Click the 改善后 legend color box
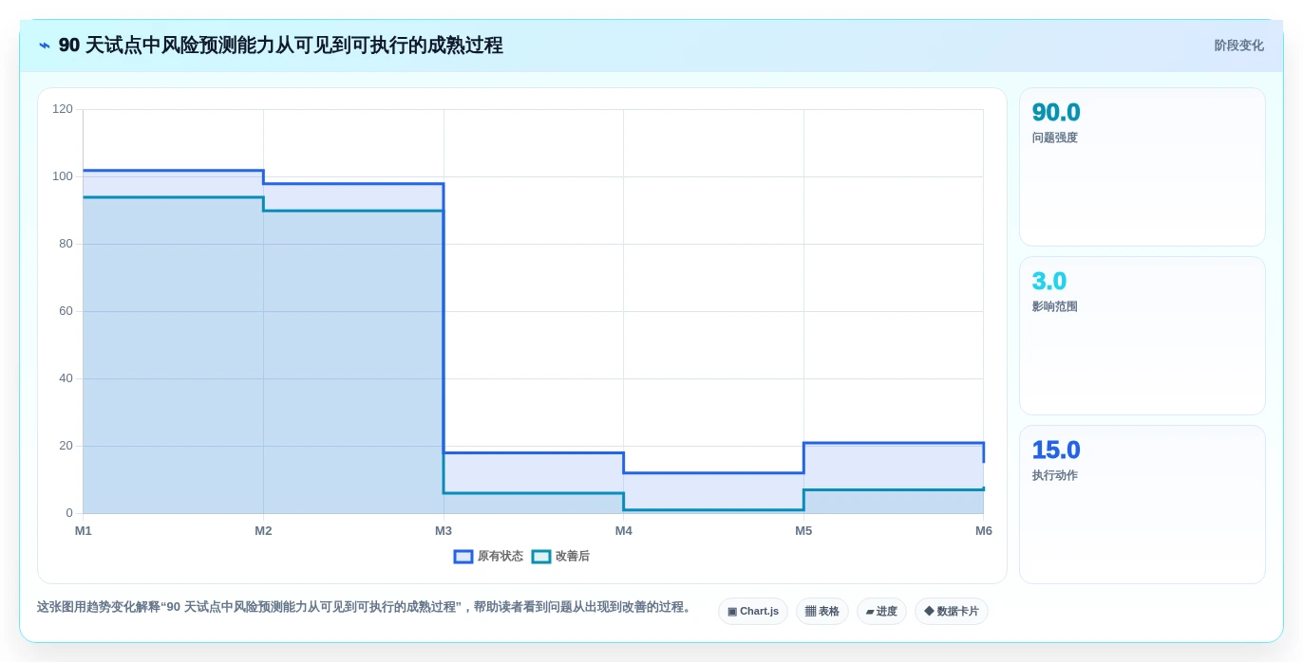 541,557
